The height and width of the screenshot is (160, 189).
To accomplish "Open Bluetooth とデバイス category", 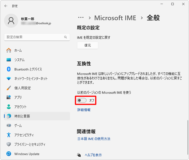I will tap(37, 69).
